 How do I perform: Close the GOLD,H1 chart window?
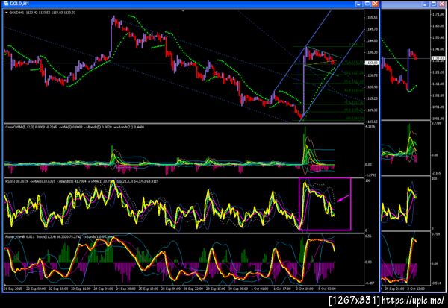click(x=376, y=4)
